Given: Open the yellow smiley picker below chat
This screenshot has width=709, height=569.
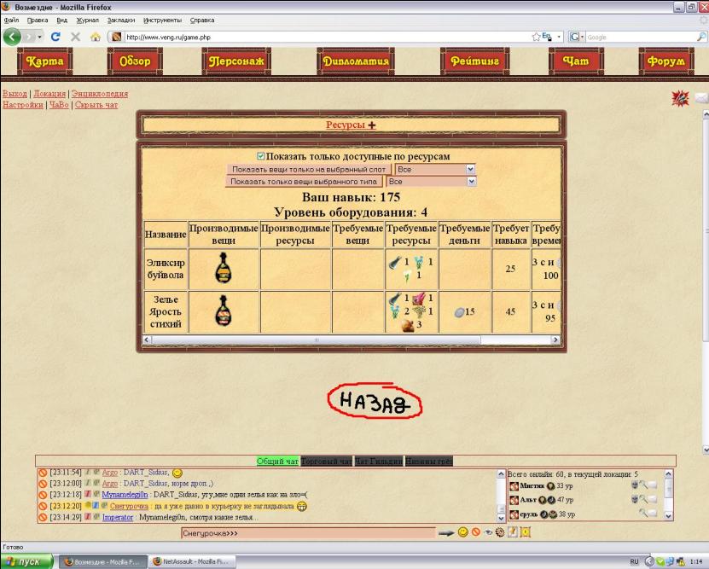Looking at the screenshot, I should [x=463, y=532].
